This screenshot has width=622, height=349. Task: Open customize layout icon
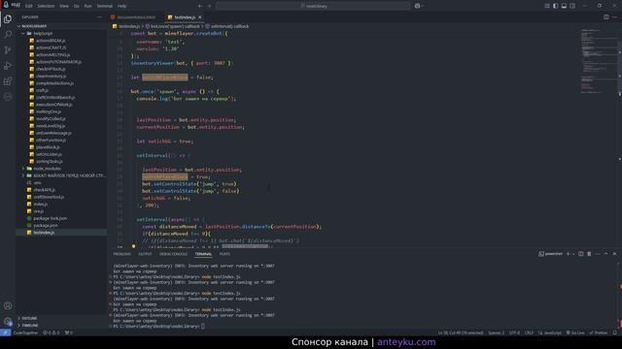click(x=547, y=6)
